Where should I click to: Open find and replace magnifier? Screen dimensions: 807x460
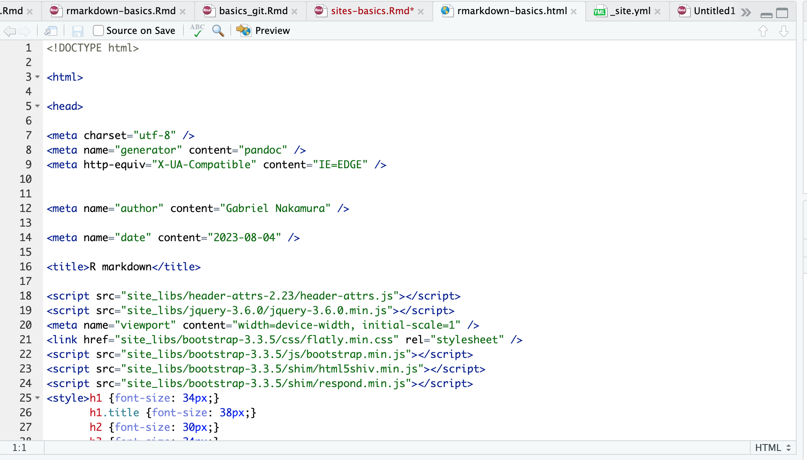coord(218,31)
